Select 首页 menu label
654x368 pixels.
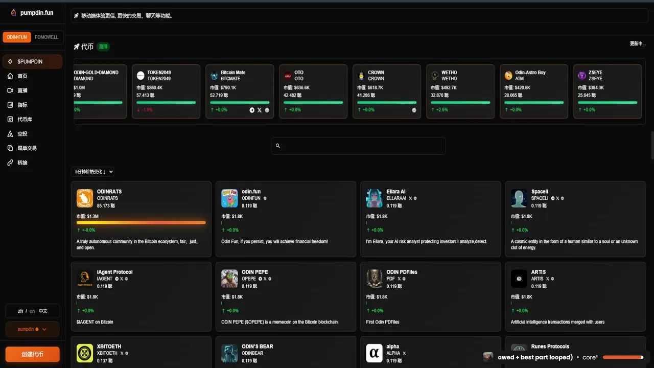(x=22, y=76)
